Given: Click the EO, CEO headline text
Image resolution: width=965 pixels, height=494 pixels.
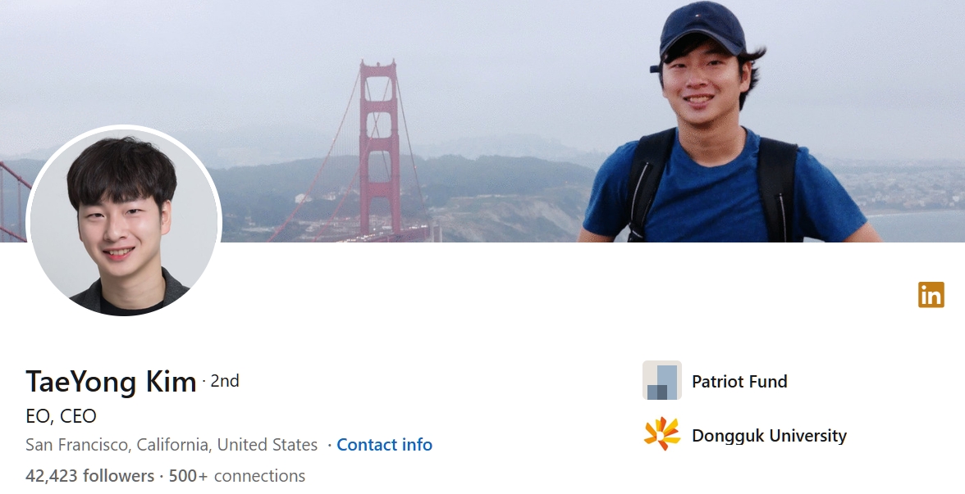Looking at the screenshot, I should point(61,416).
